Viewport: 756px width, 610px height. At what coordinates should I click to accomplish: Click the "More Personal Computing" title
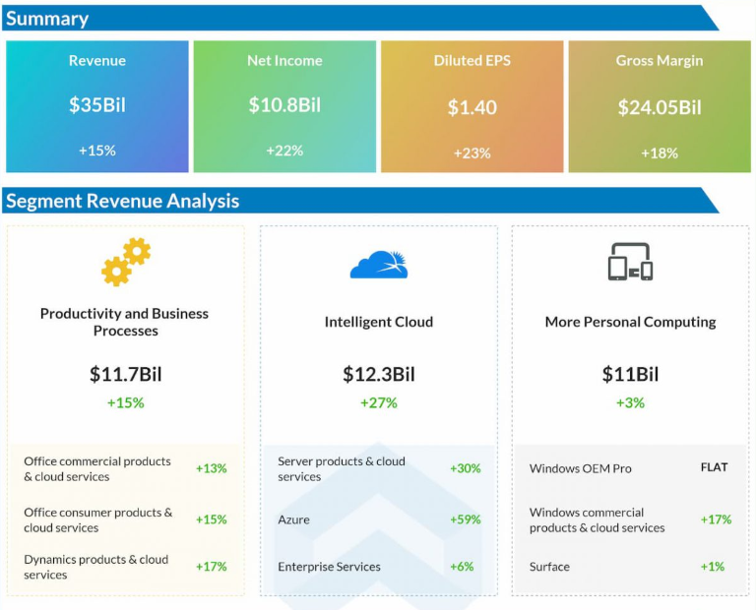pyautogui.click(x=630, y=322)
